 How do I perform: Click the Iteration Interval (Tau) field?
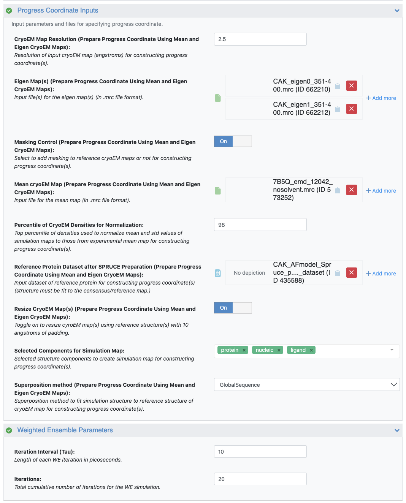260,452
